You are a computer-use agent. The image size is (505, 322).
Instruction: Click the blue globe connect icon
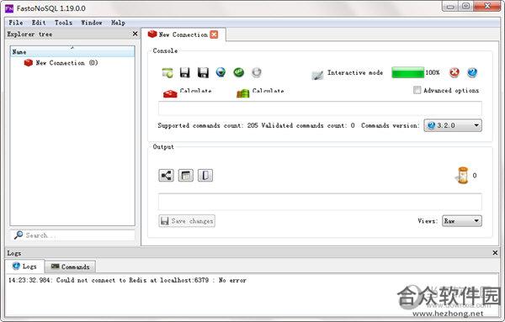click(221, 72)
